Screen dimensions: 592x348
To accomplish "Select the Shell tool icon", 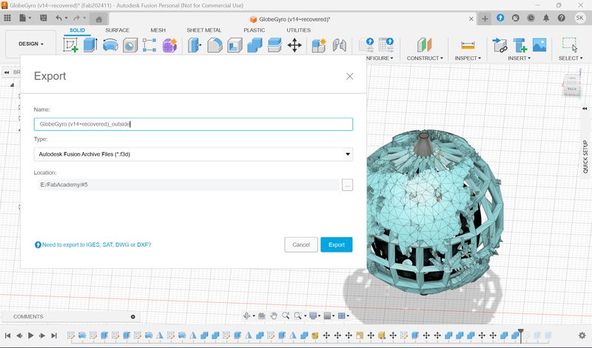I will click(x=235, y=46).
